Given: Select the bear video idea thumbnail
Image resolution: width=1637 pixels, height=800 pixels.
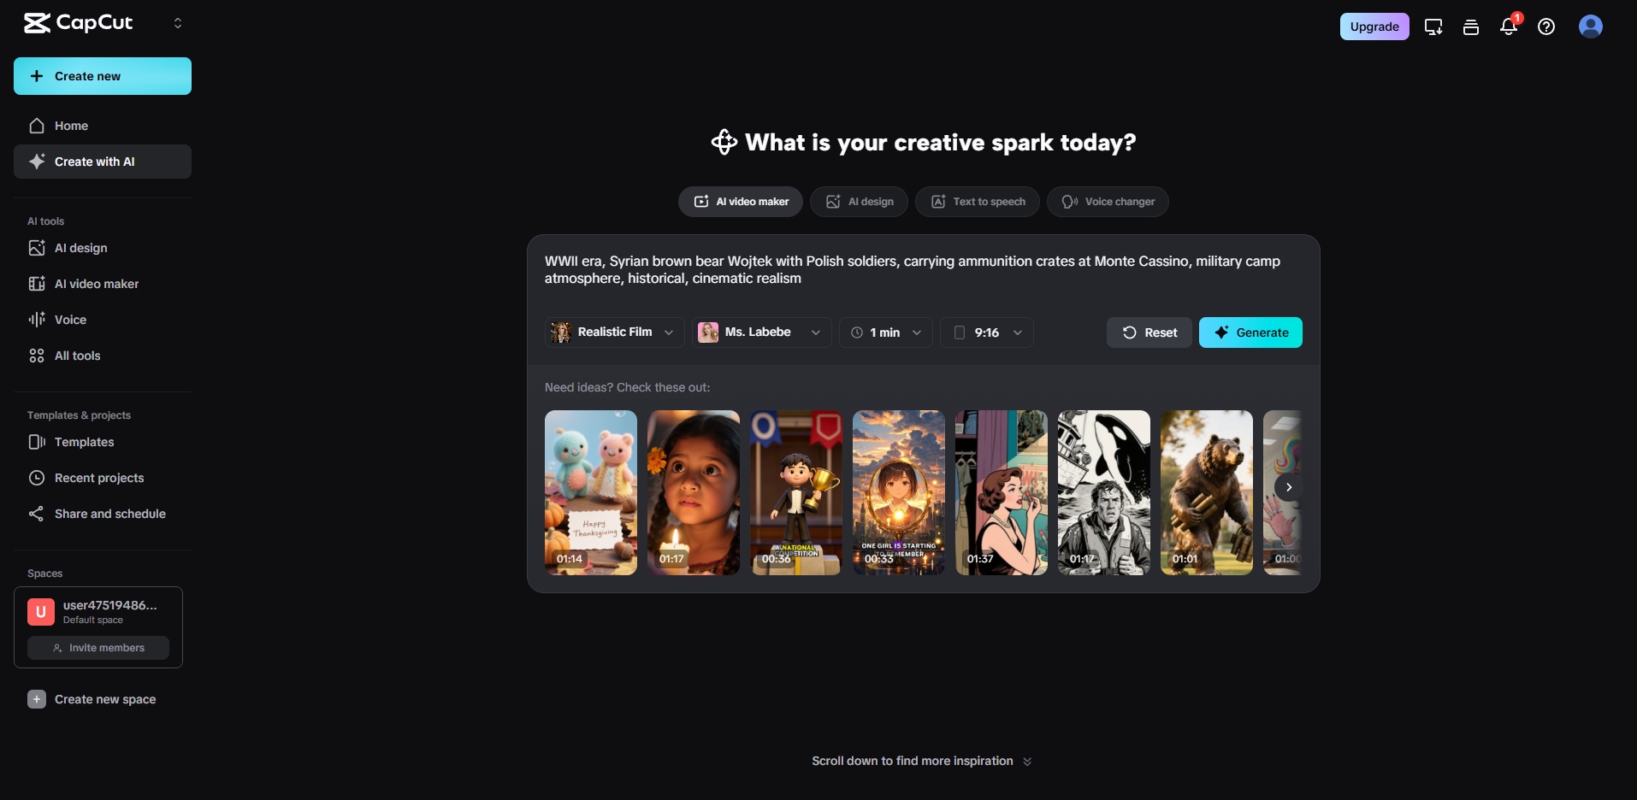Looking at the screenshot, I should coord(1206,492).
